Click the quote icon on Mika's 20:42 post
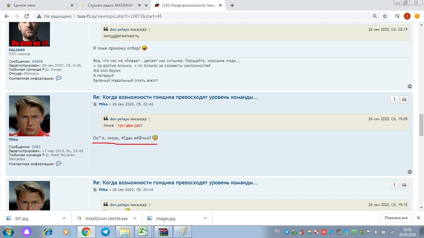 404,99
